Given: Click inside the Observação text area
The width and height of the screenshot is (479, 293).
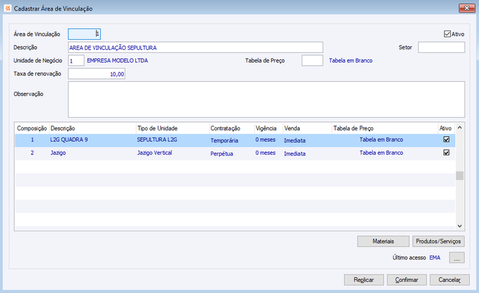Looking at the screenshot, I should coord(266,99).
